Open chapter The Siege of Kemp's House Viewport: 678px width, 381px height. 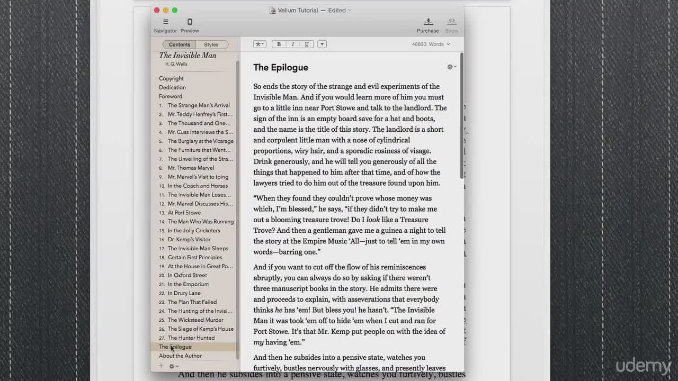coord(201,329)
